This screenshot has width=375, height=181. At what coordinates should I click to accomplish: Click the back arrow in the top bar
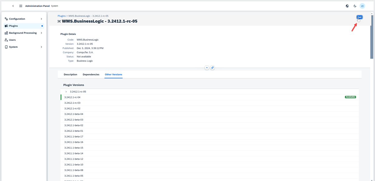13,6
